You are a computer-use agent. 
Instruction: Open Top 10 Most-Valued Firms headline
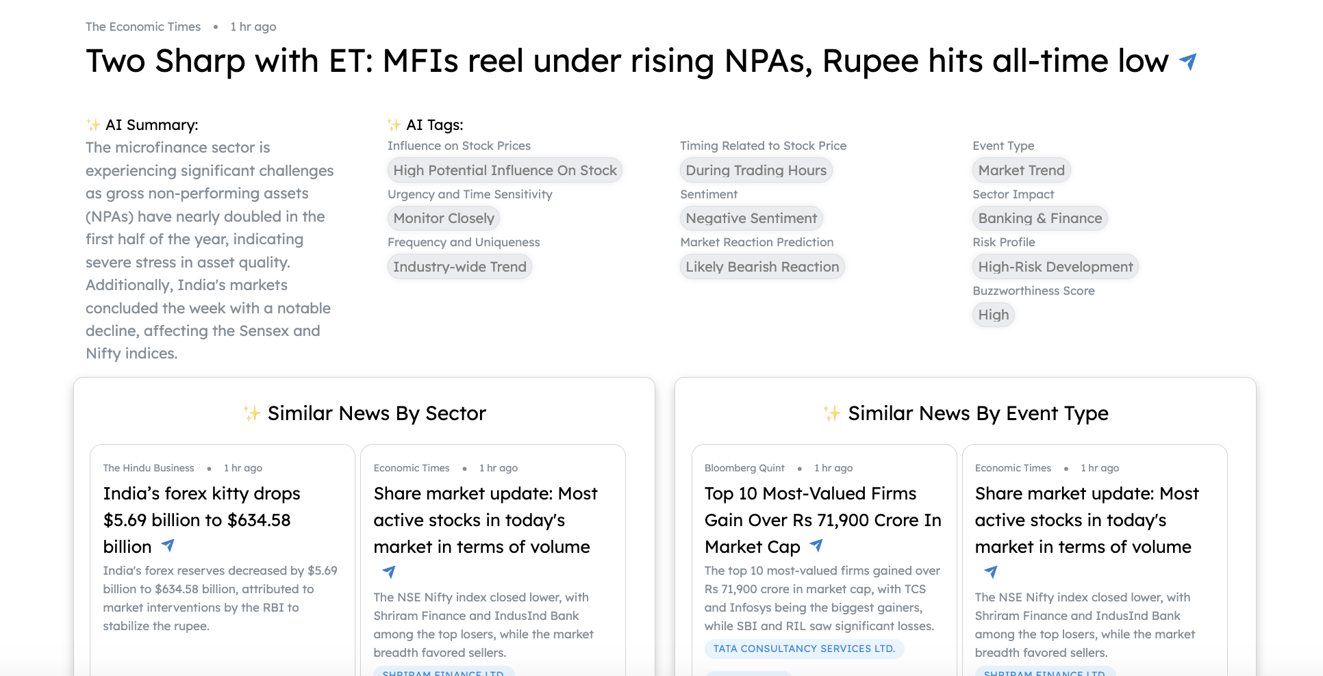[822, 519]
